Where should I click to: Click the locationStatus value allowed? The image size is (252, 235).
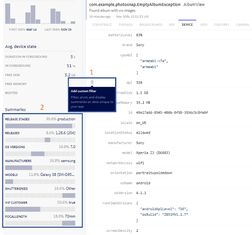(x=143, y=133)
